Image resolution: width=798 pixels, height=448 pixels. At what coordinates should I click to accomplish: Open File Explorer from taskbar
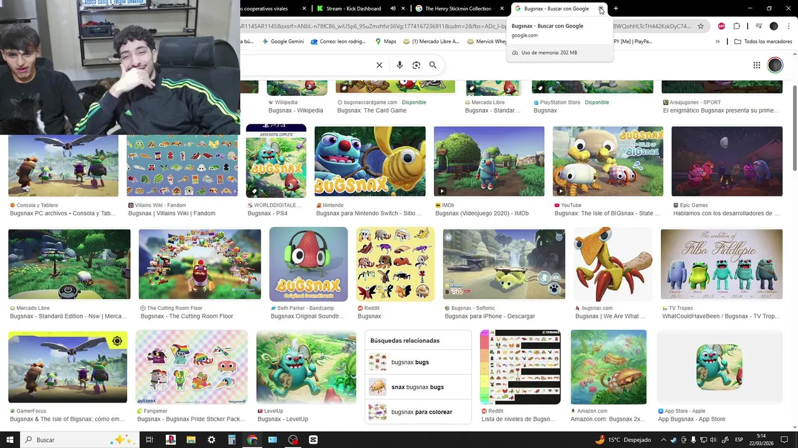coord(191,440)
